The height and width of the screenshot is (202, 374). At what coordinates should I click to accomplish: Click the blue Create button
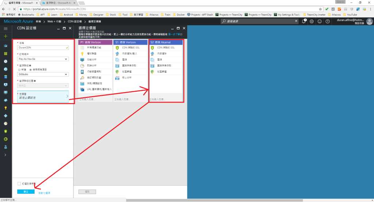26,191
